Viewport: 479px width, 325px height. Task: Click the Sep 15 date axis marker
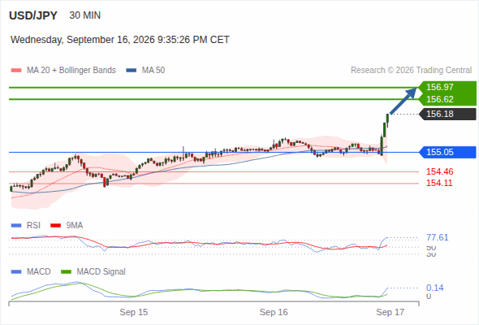coord(133,312)
